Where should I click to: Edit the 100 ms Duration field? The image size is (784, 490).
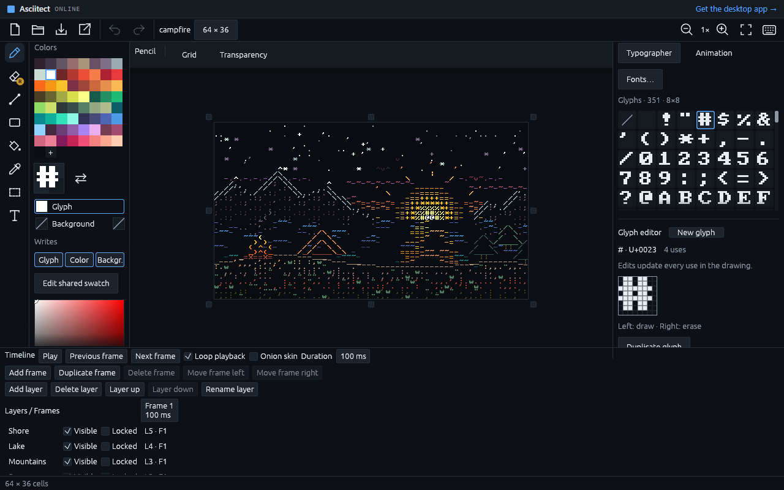point(353,356)
